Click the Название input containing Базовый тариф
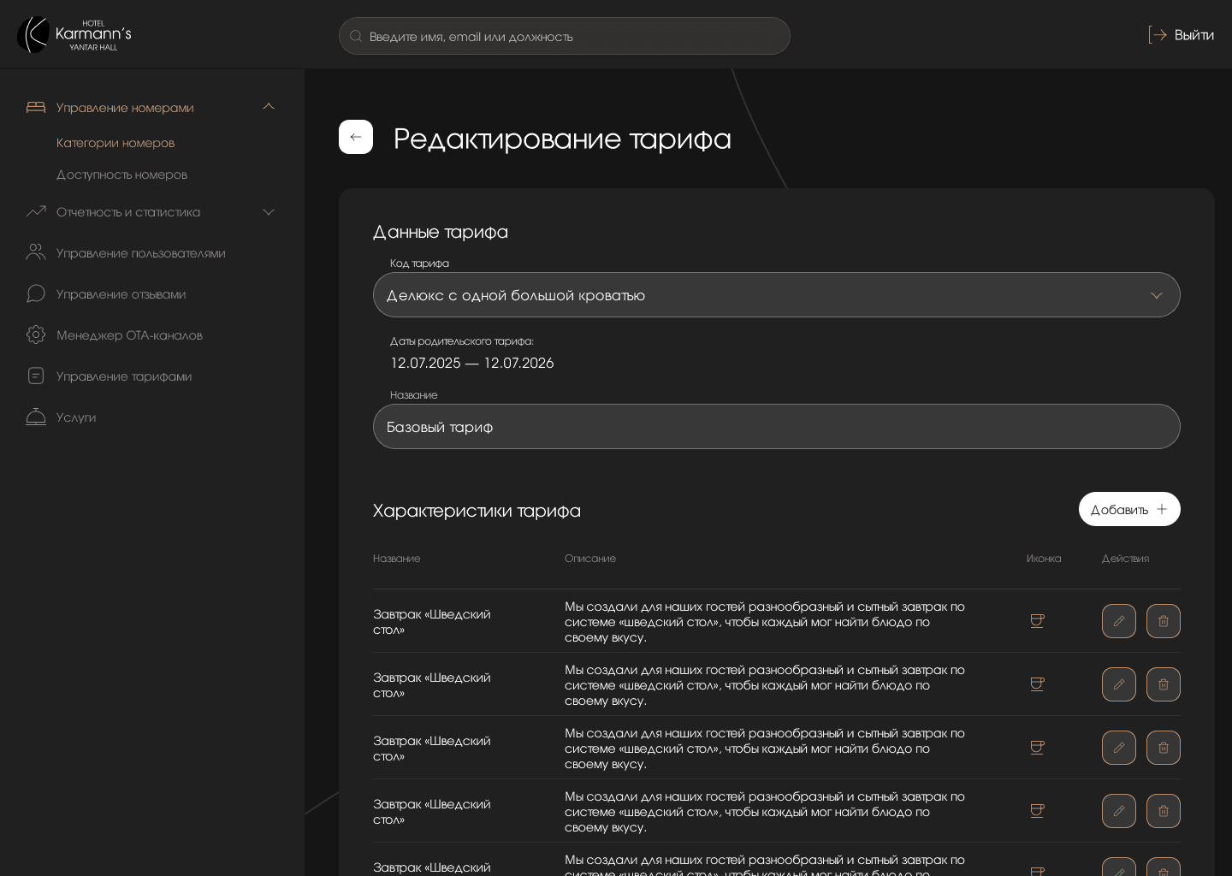 coord(777,426)
